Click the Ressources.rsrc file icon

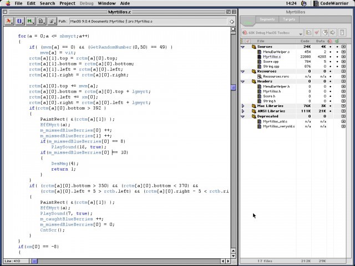tap(260, 76)
